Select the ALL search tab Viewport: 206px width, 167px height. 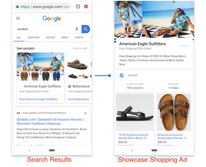pyautogui.click(x=19, y=38)
